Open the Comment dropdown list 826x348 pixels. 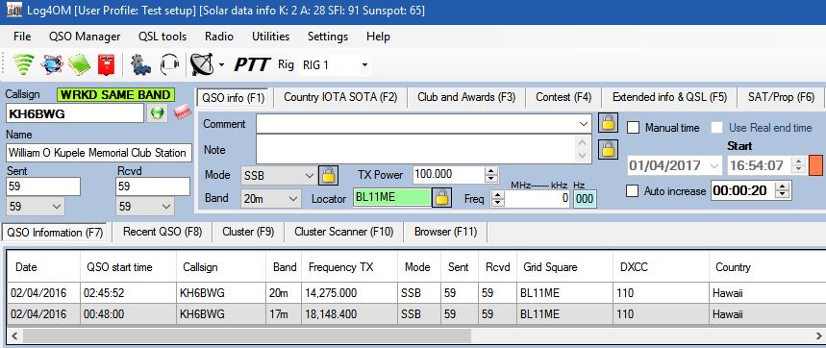click(584, 124)
